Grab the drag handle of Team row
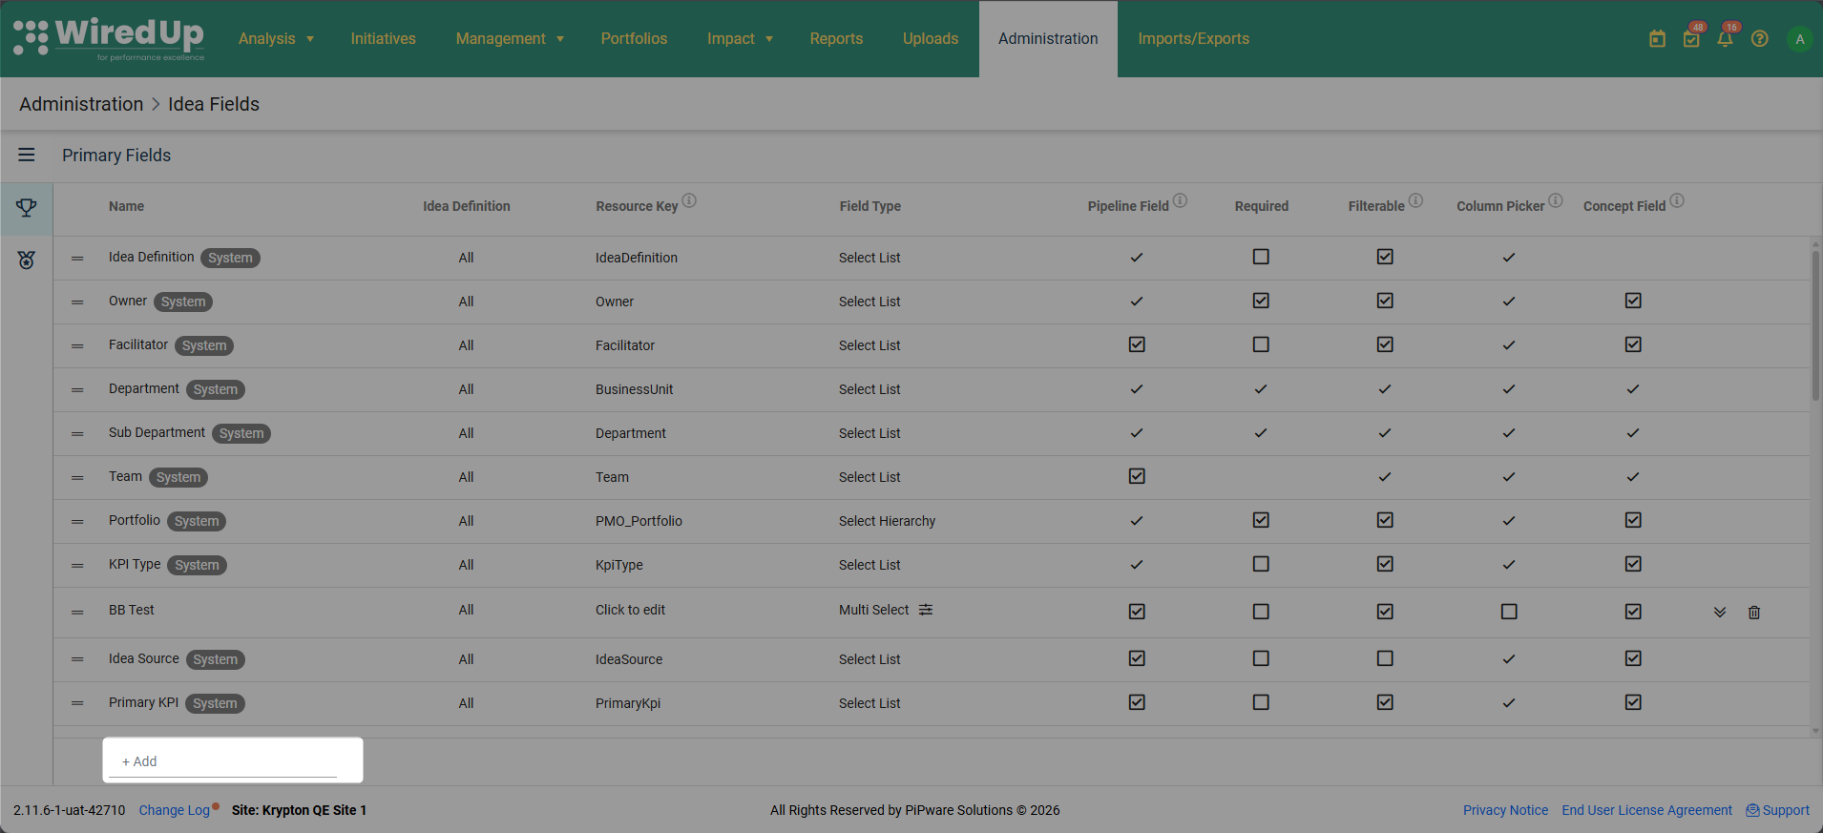Screen dimensions: 1823x833 point(77,478)
